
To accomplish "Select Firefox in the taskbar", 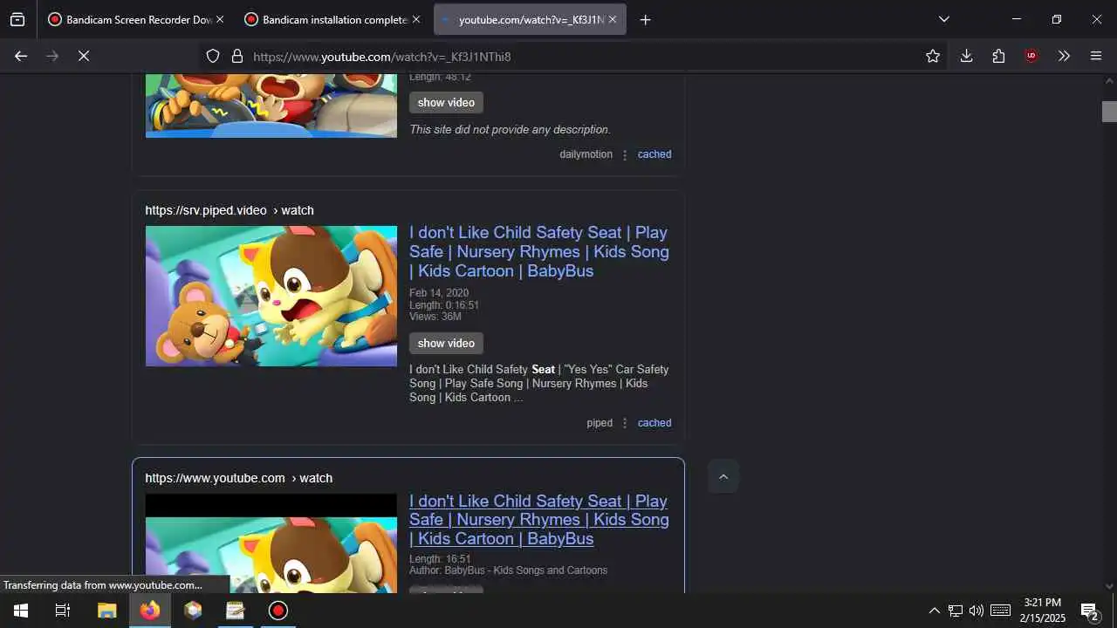I will coord(150,611).
